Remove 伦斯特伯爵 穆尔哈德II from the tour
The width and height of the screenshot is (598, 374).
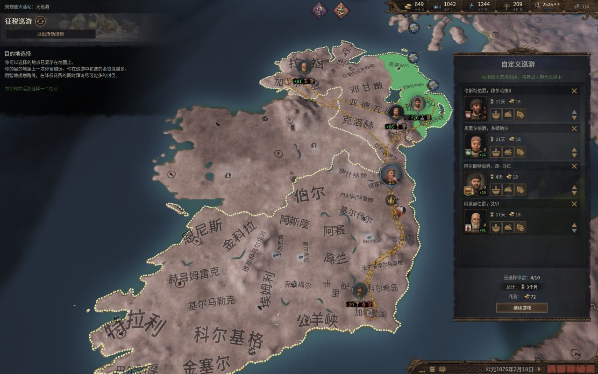[574, 91]
